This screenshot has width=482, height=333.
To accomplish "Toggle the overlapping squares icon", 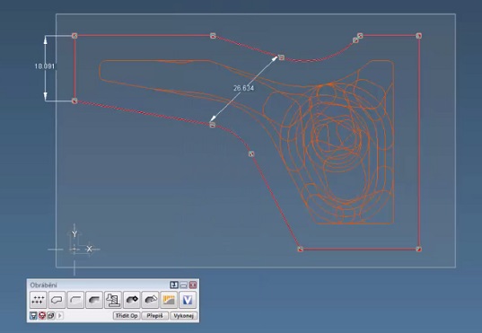I will coord(51,316).
